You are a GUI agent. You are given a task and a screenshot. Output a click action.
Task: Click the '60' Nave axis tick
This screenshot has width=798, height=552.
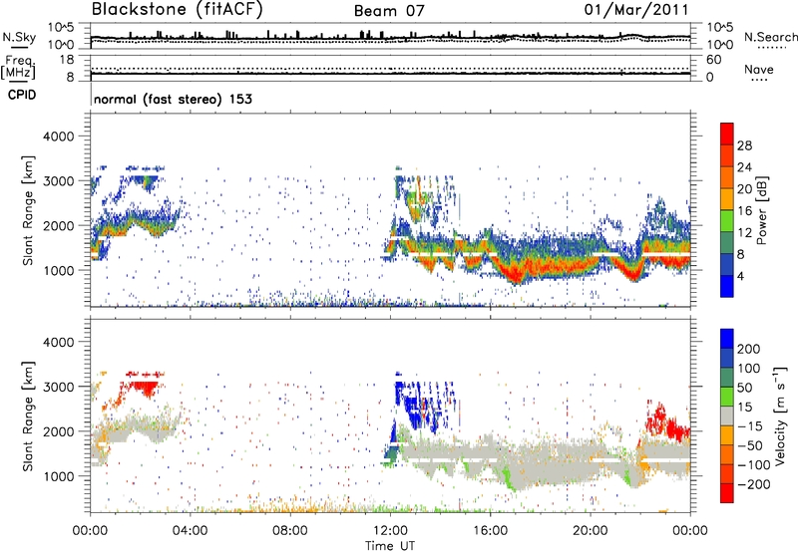[714, 60]
